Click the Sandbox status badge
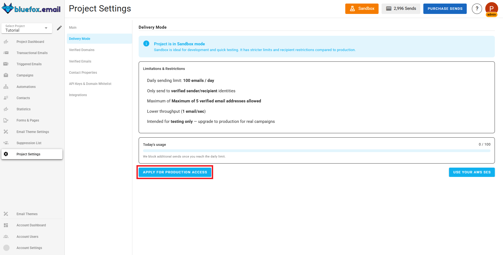The height and width of the screenshot is (255, 503). click(362, 8)
